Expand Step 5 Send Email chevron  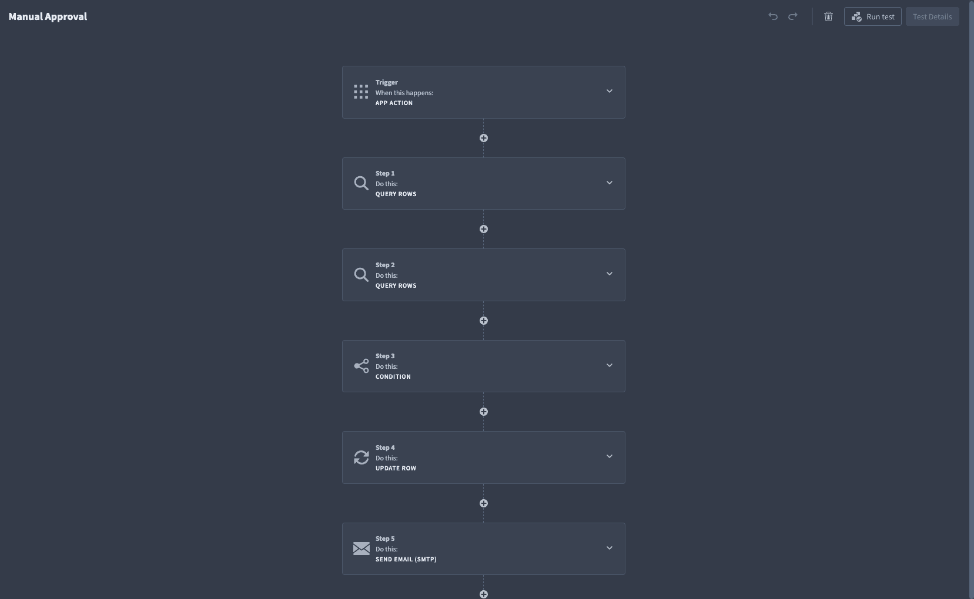(610, 548)
